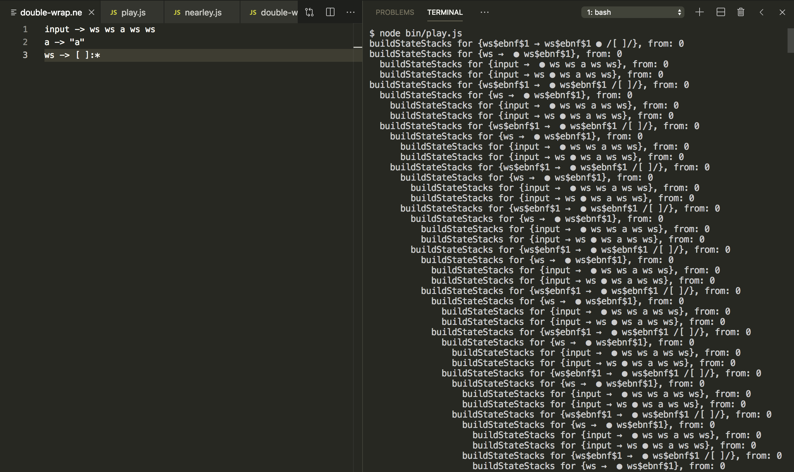The image size is (794, 472).
Task: Click line number 3 in the gutter
Action: (25, 55)
